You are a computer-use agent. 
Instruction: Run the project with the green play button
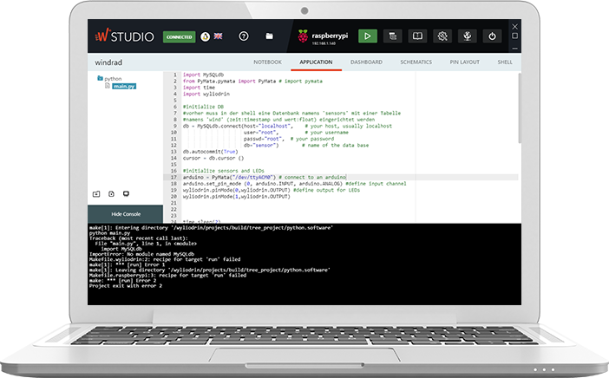tap(367, 36)
